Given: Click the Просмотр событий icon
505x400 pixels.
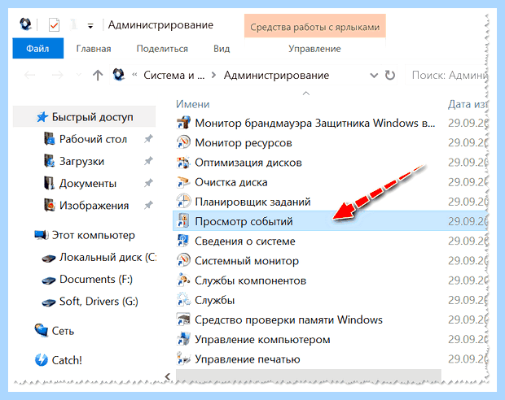Looking at the screenshot, I should tap(183, 221).
